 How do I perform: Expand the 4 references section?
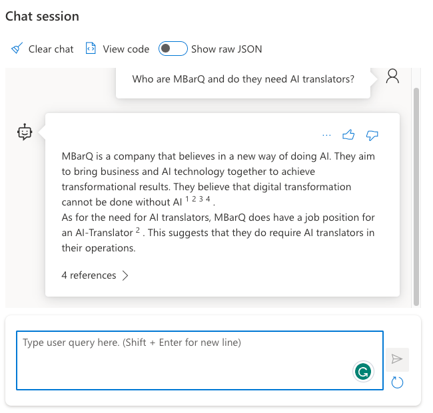(95, 275)
